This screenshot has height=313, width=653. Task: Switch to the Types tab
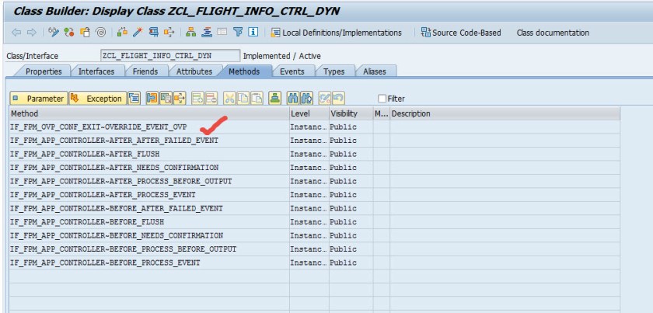(x=334, y=71)
